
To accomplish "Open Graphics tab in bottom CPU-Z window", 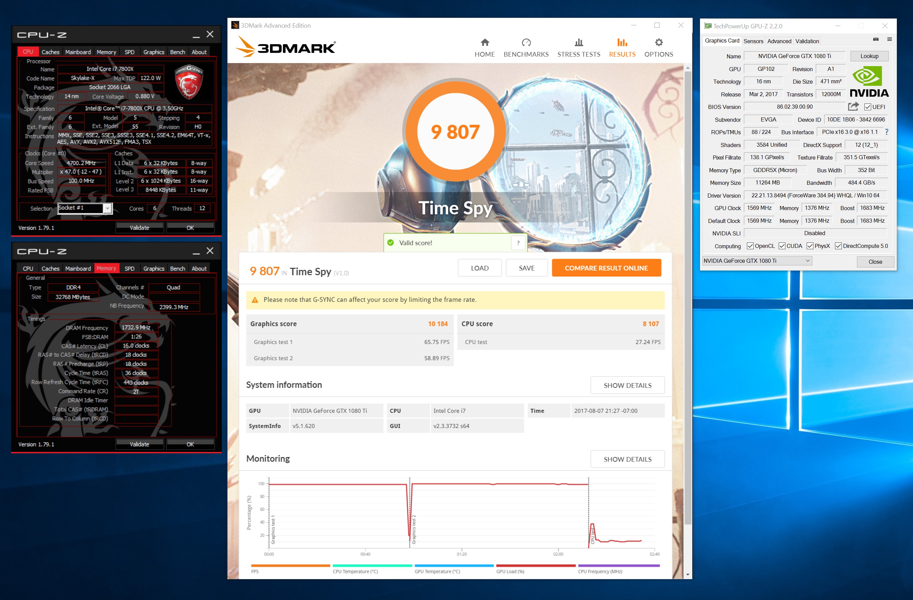I will click(x=154, y=269).
